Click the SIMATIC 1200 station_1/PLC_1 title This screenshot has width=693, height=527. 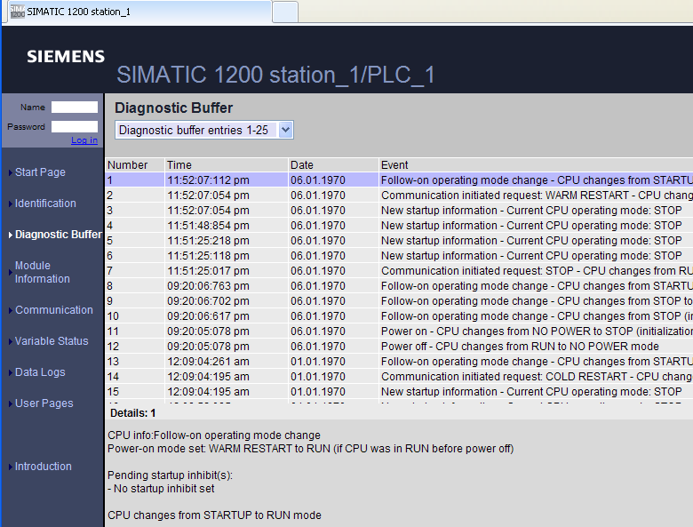(x=275, y=75)
